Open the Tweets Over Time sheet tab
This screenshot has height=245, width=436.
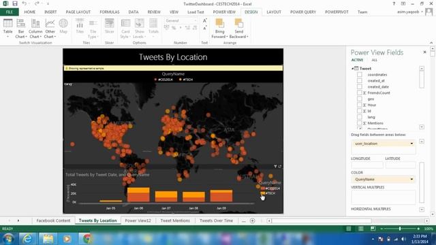[x=216, y=220]
